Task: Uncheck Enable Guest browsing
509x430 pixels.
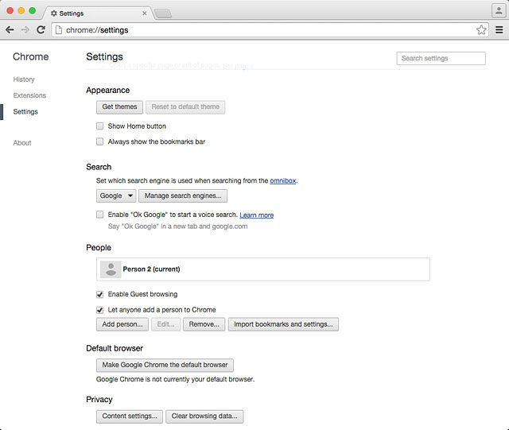Action: coord(99,294)
